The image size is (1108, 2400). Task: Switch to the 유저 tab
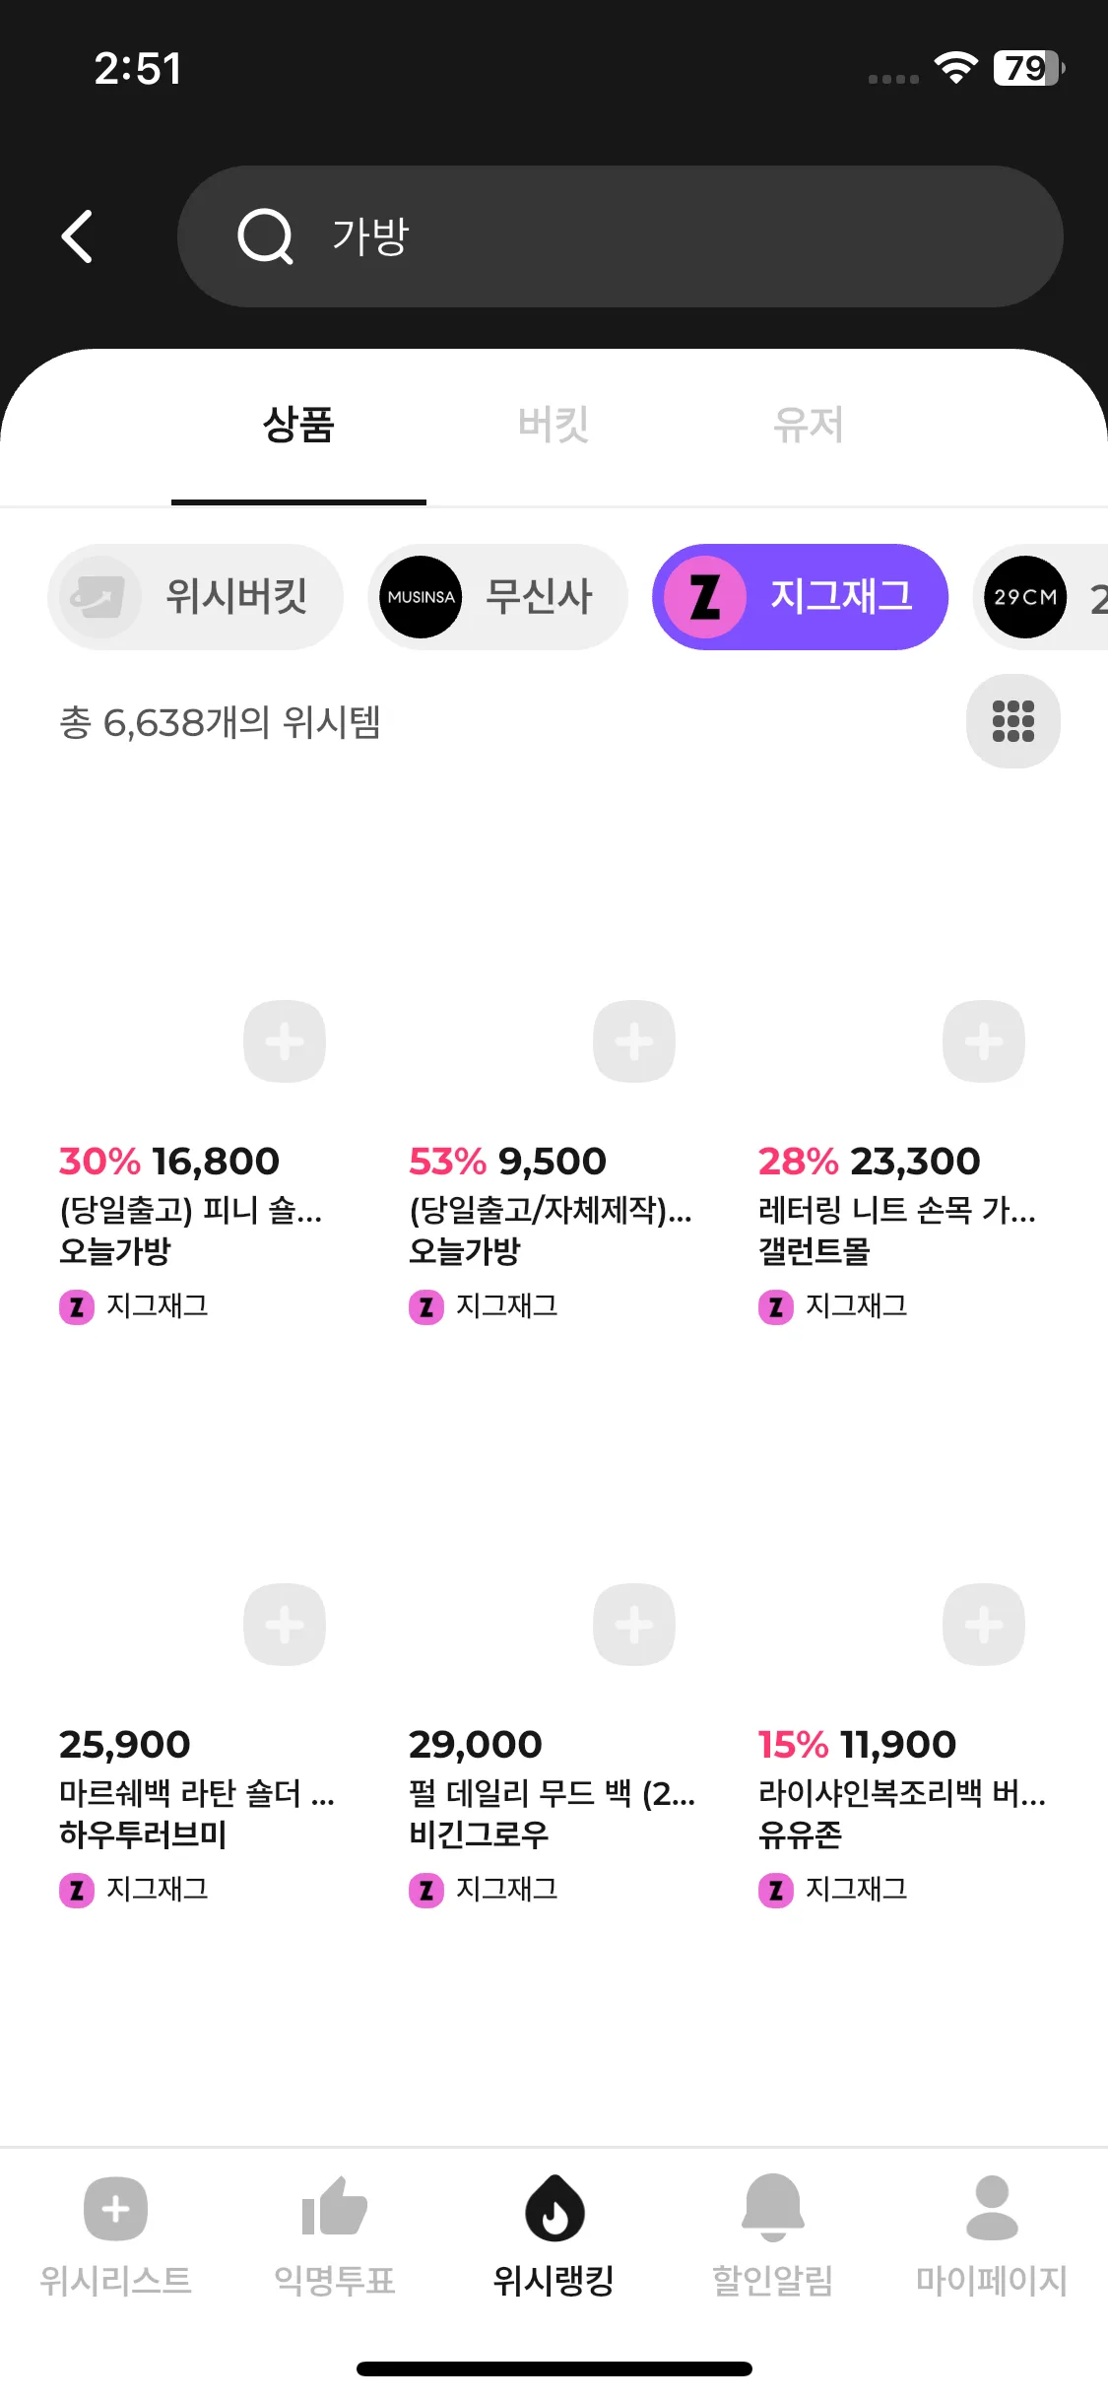coord(808,426)
